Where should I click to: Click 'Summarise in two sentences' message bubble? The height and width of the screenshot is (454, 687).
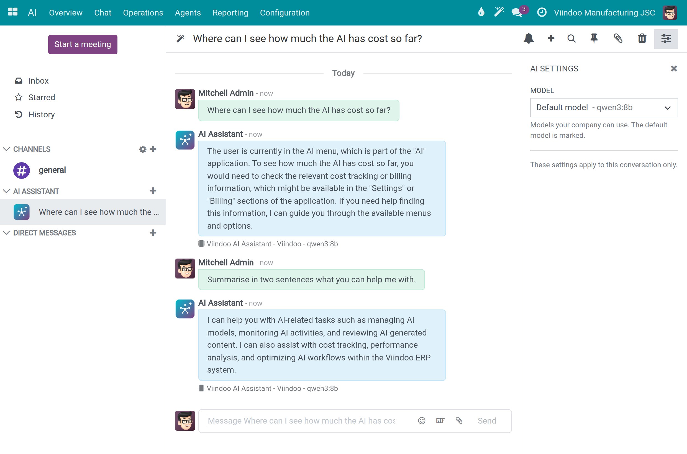pyautogui.click(x=311, y=280)
